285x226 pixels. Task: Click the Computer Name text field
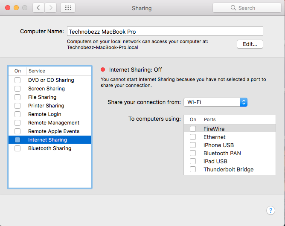pyautogui.click(x=165, y=31)
